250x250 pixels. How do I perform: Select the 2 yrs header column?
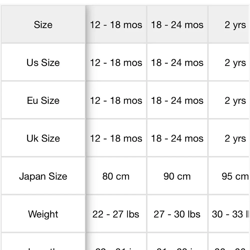(229, 24)
